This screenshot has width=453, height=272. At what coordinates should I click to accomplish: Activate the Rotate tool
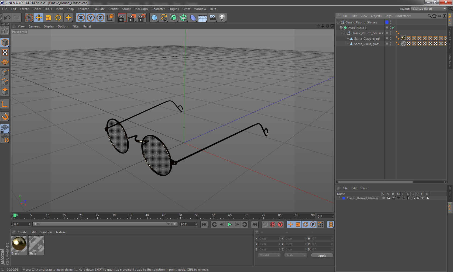coord(58,18)
